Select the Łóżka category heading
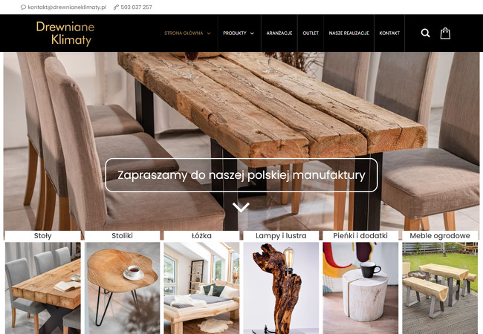The height and width of the screenshot is (334, 483). tap(201, 236)
